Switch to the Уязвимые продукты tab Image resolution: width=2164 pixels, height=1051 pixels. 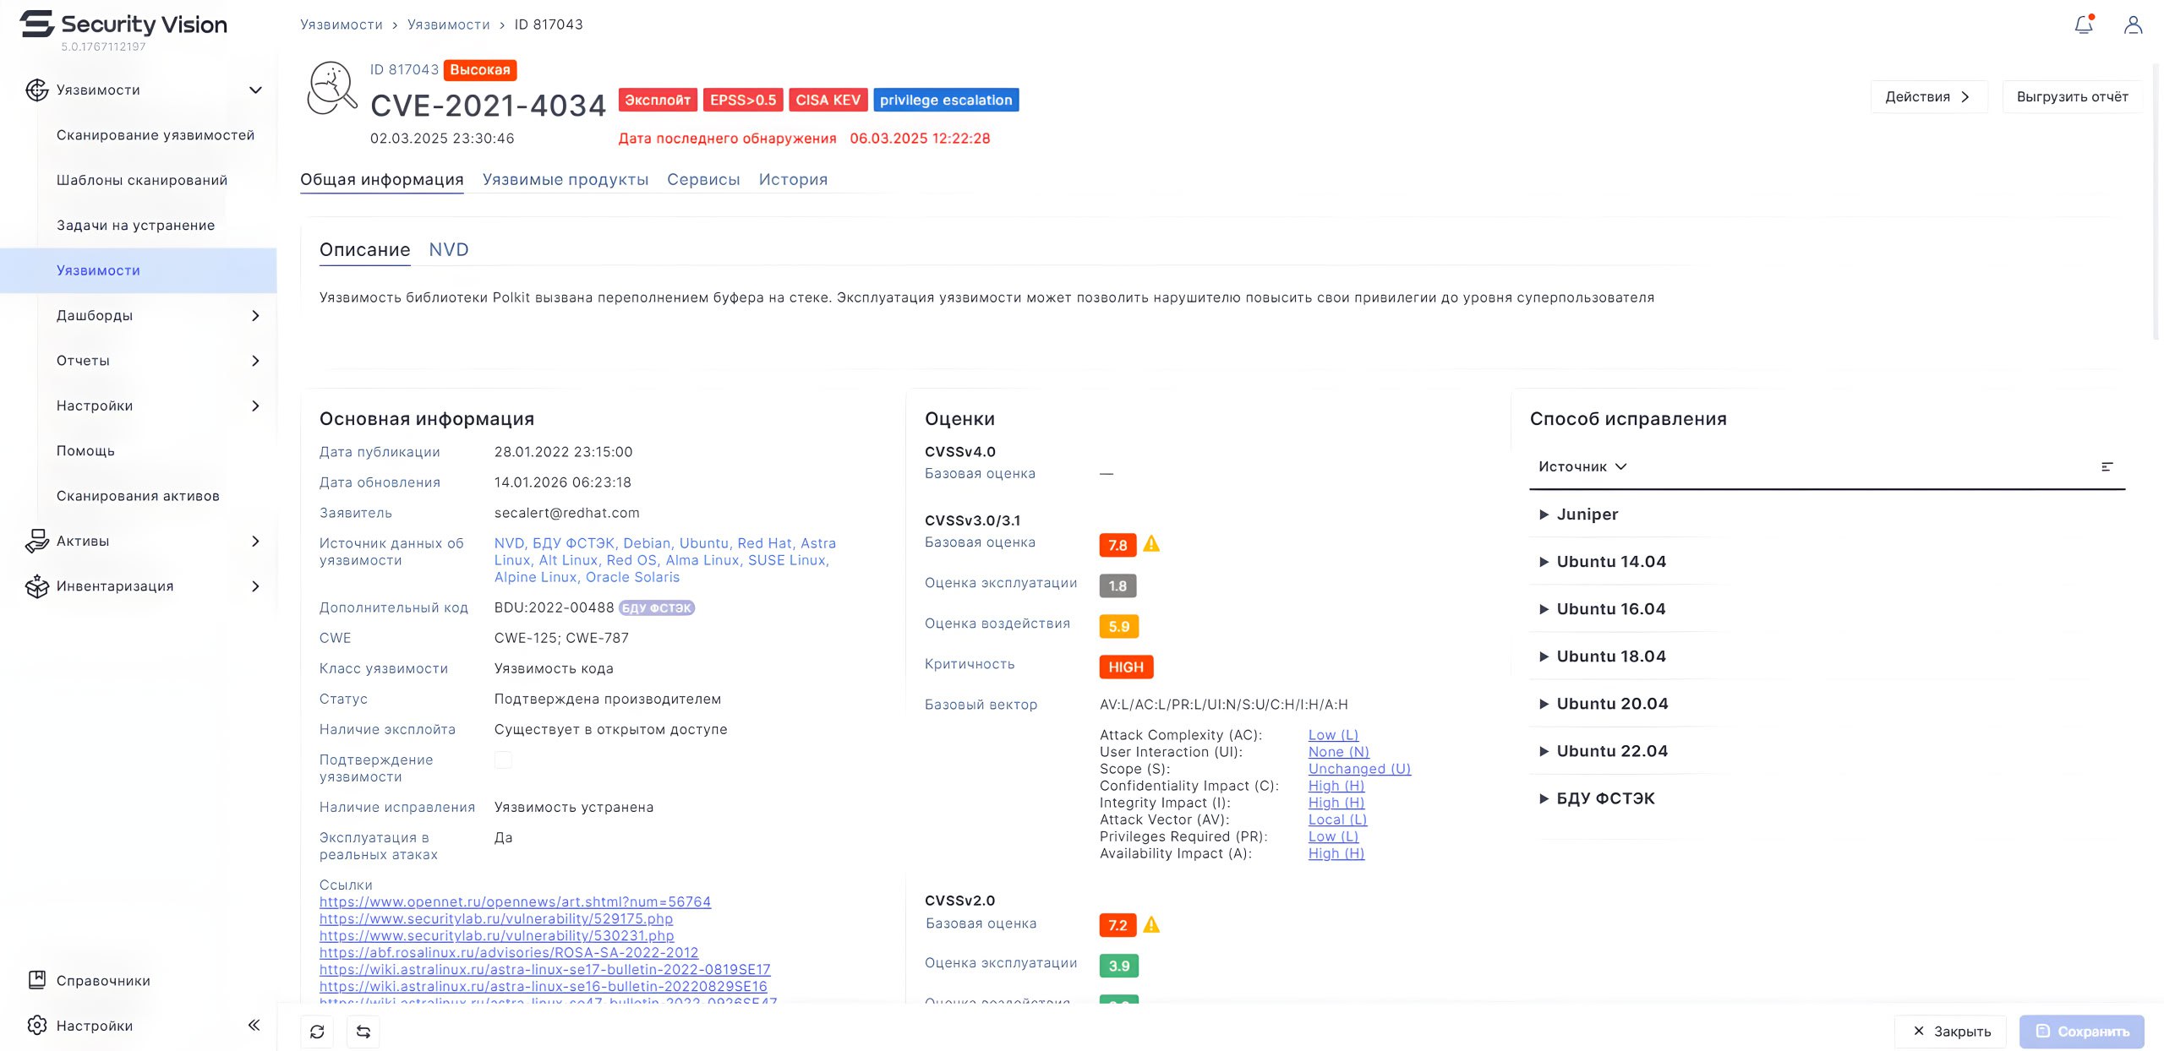coord(565,179)
